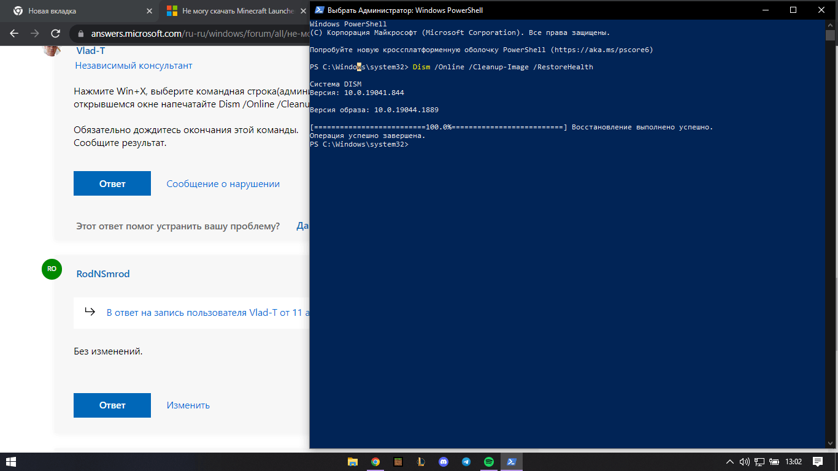Image resolution: width=838 pixels, height=471 pixels.
Task: Open the Windows Start menu
Action: point(10,462)
